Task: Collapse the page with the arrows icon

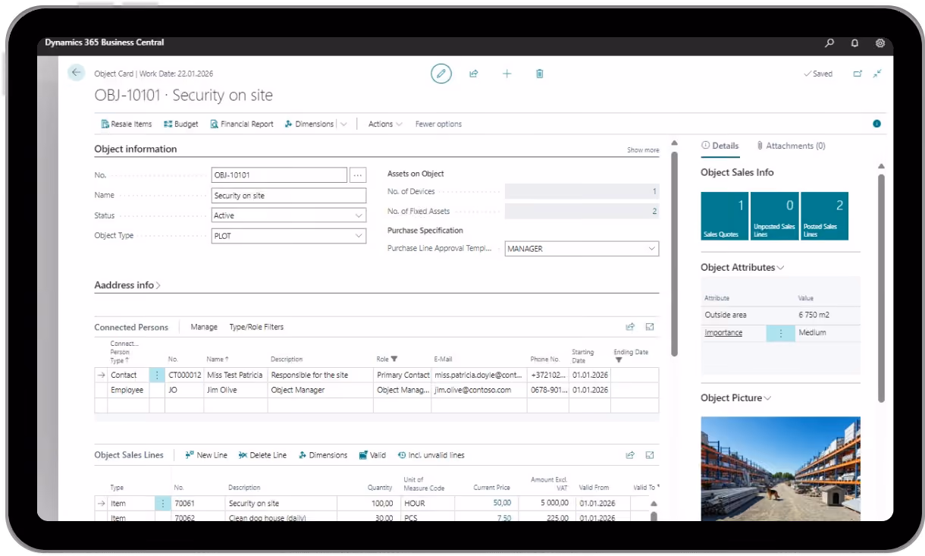Action: (877, 74)
